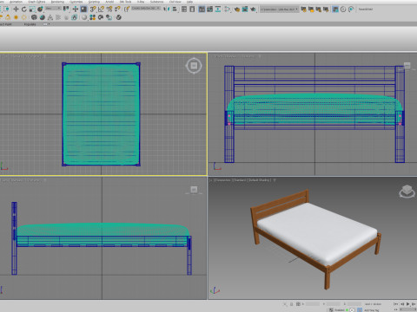The image size is (417, 312).
Task: Open Schematic View
Action: coord(218,10)
